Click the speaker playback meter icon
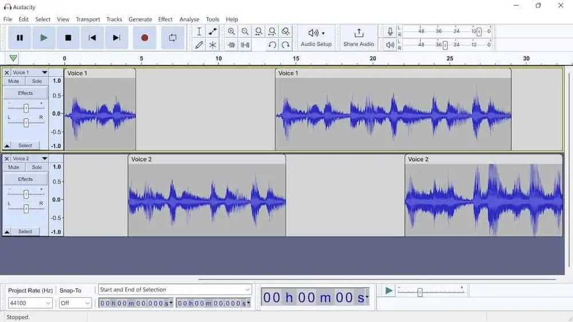This screenshot has height=322, width=573. pyautogui.click(x=390, y=45)
